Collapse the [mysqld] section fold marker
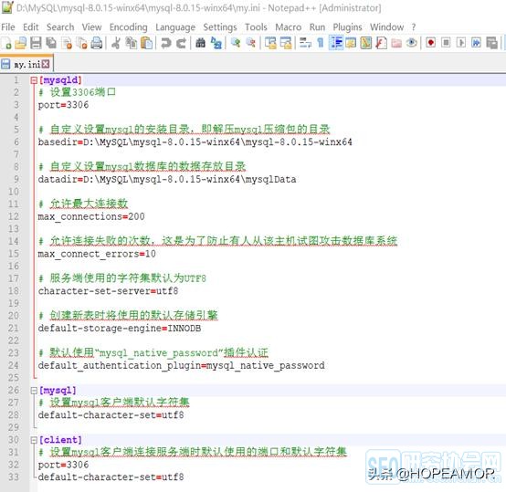 point(34,80)
